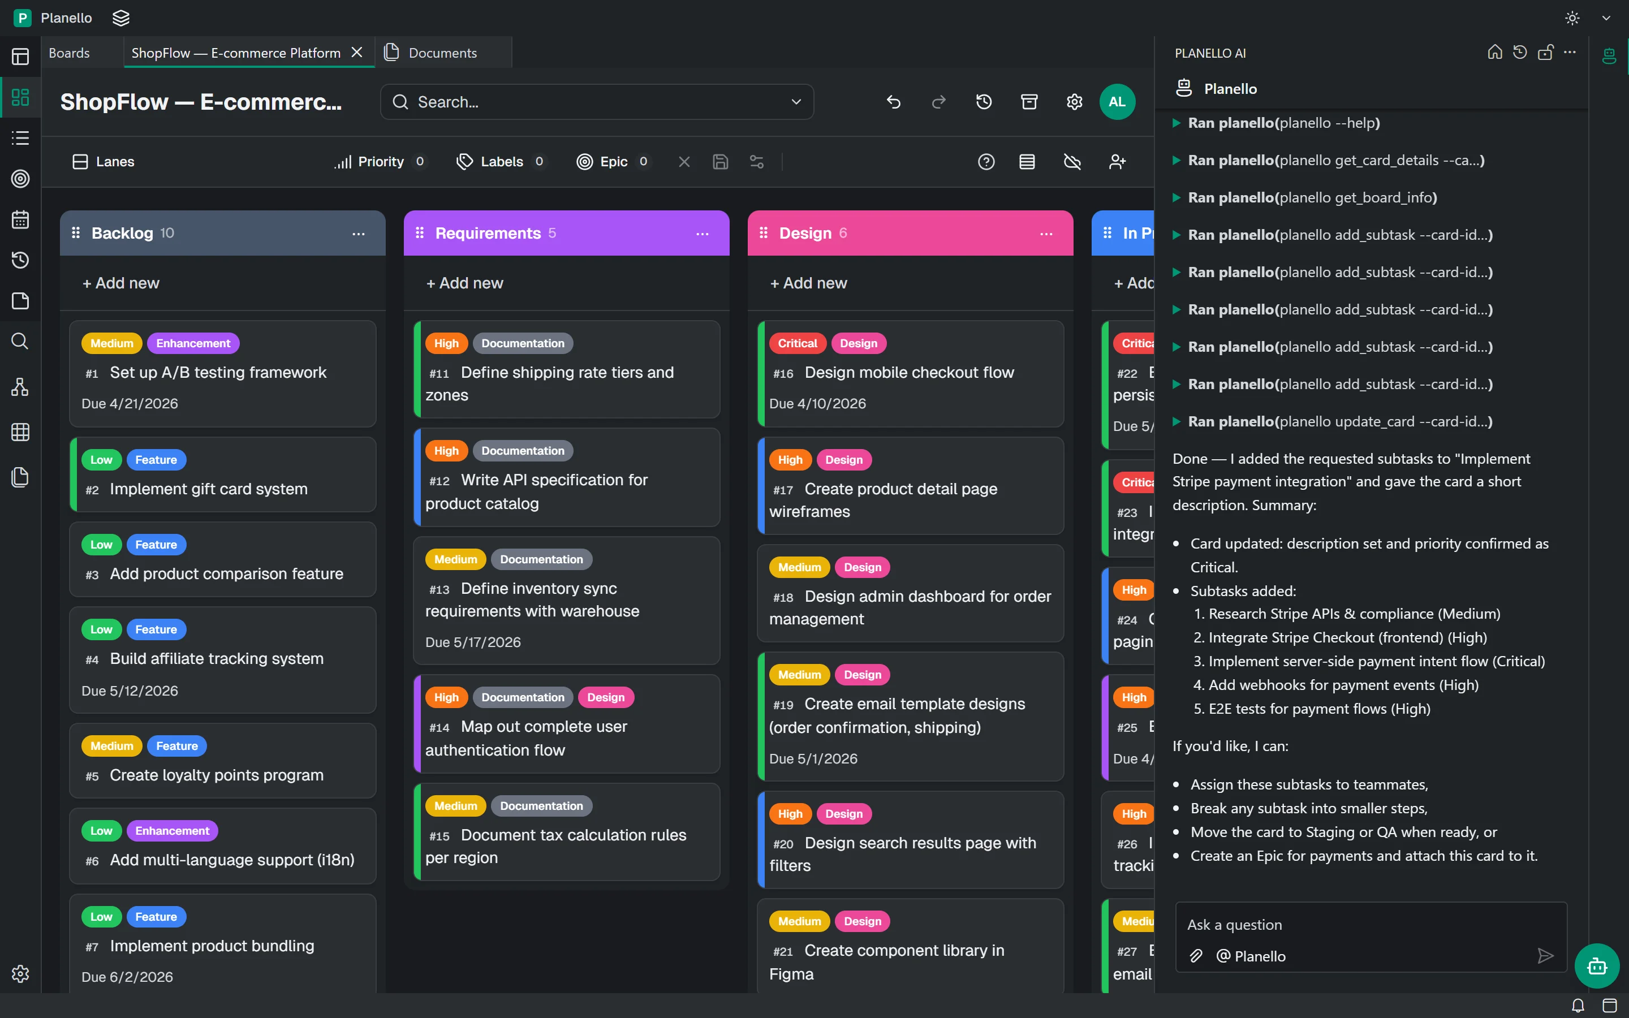Open the Epic filter dropdown
1629x1018 pixels.
point(614,162)
